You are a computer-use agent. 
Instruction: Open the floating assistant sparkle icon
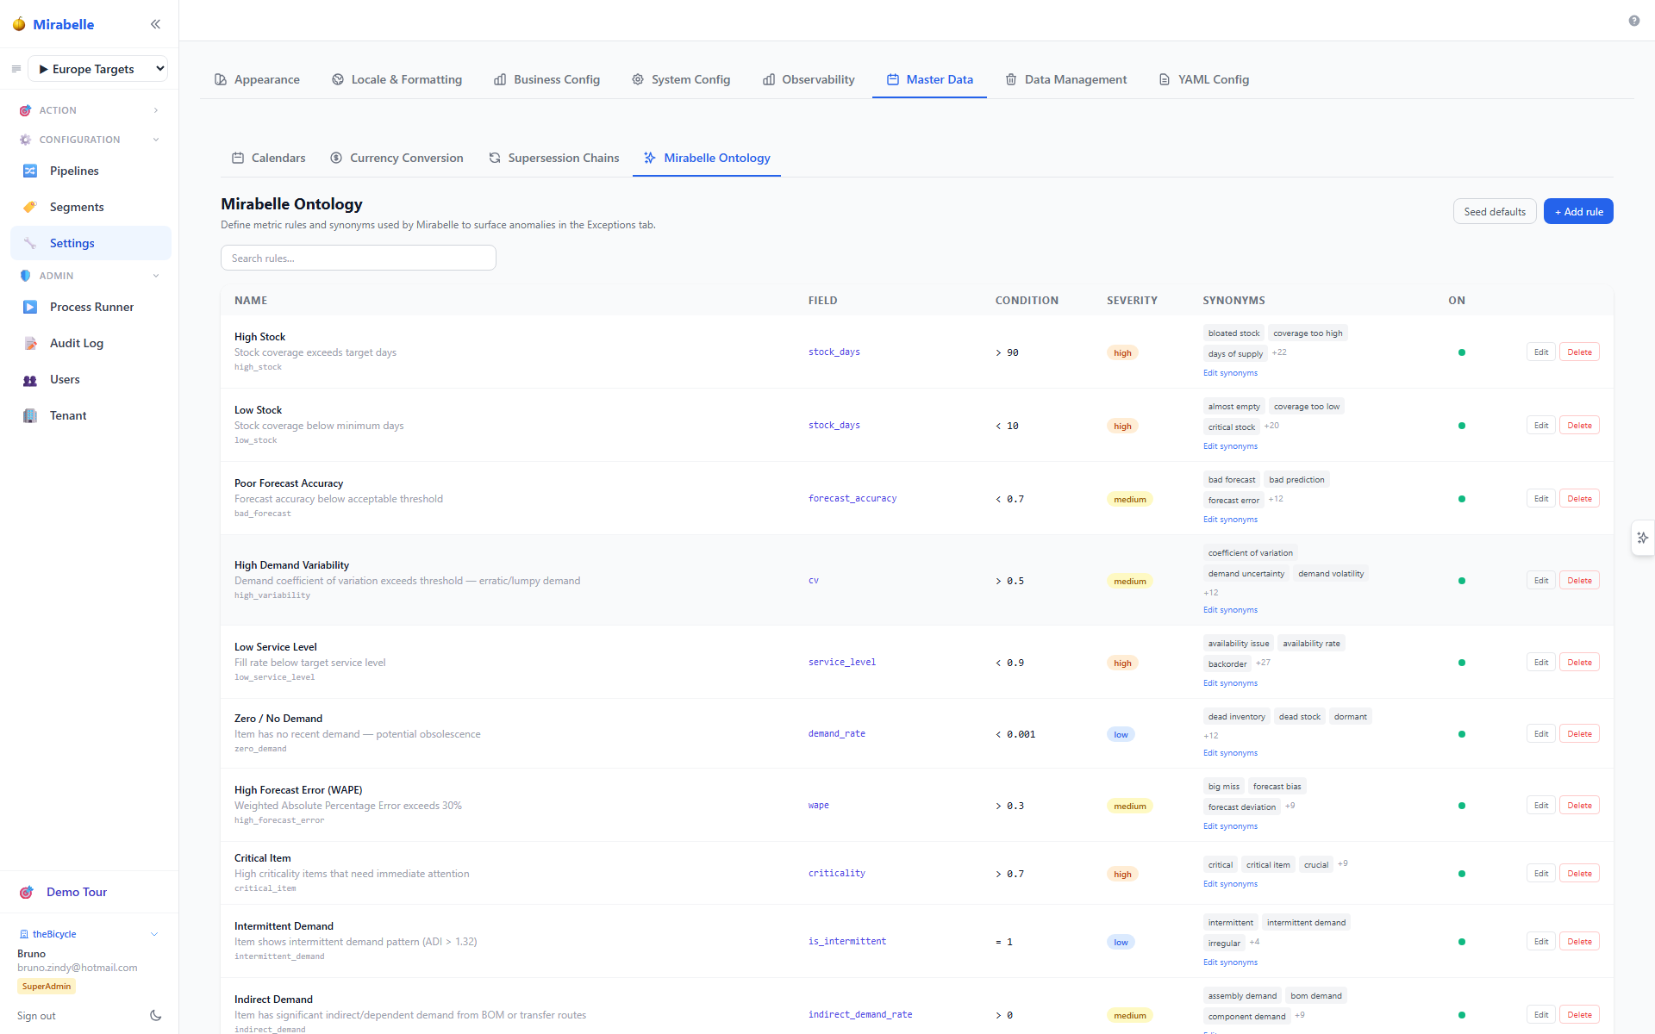tap(1642, 538)
